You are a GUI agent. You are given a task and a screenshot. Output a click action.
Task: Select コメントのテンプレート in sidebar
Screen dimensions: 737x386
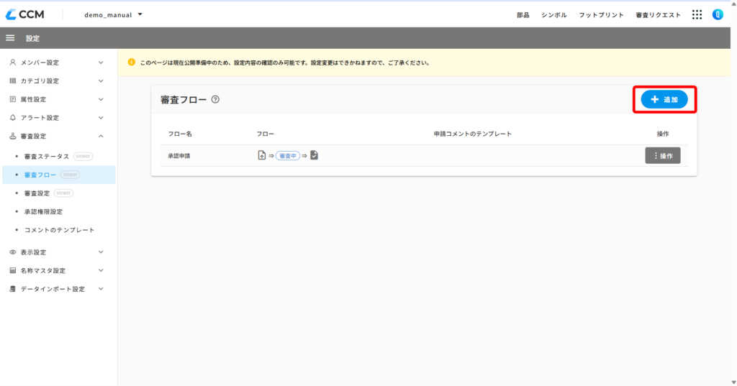(x=59, y=229)
